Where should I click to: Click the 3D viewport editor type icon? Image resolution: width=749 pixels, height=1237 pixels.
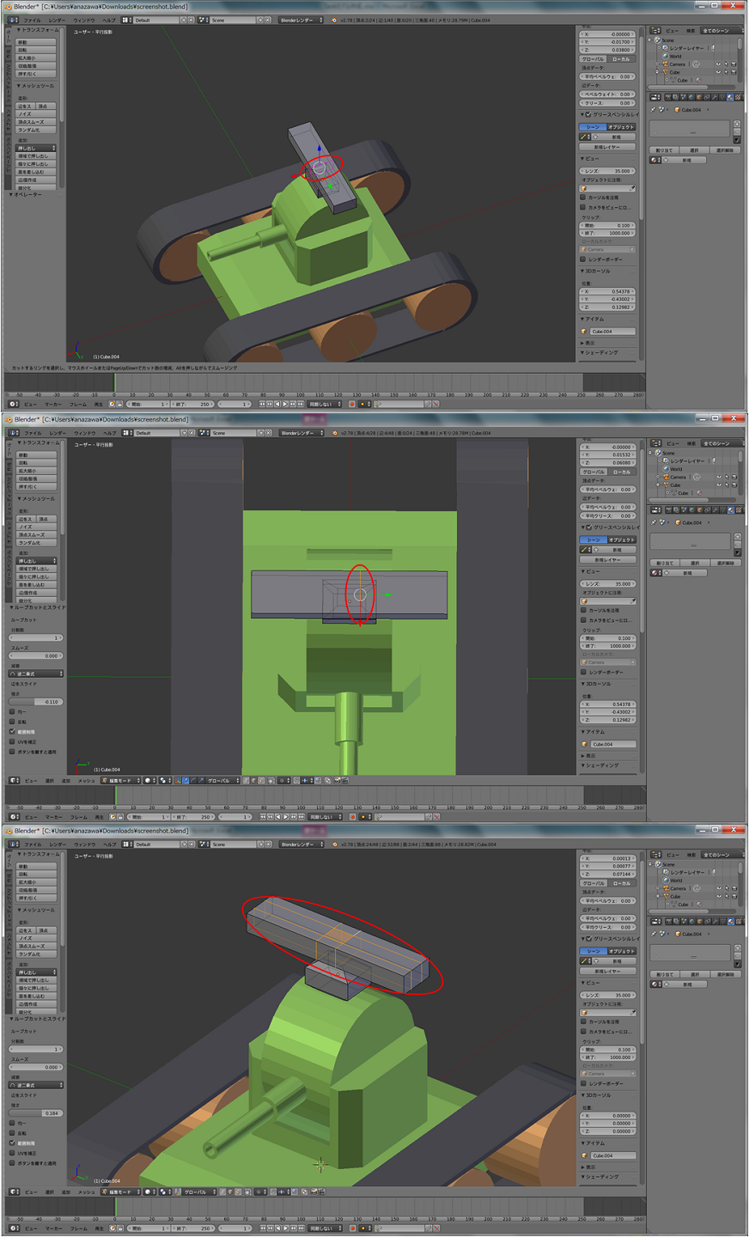click(13, 780)
